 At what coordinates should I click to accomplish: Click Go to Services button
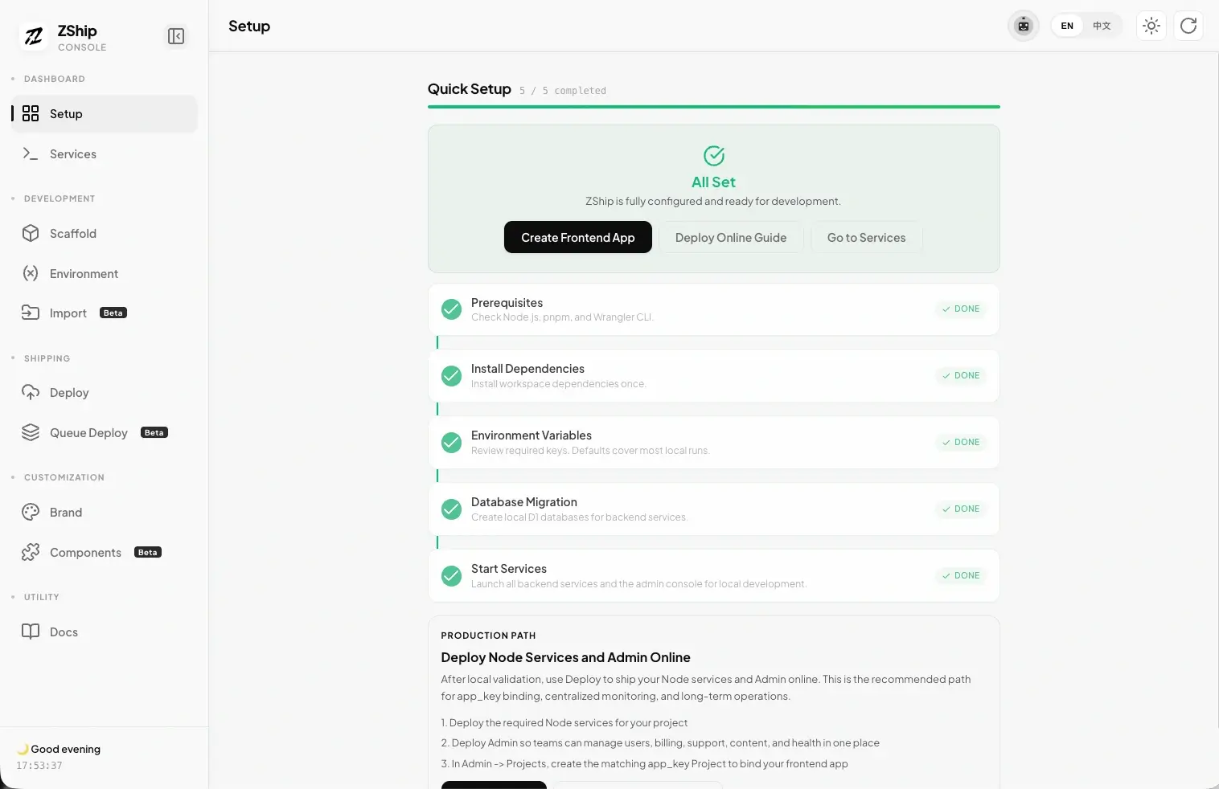[866, 237]
